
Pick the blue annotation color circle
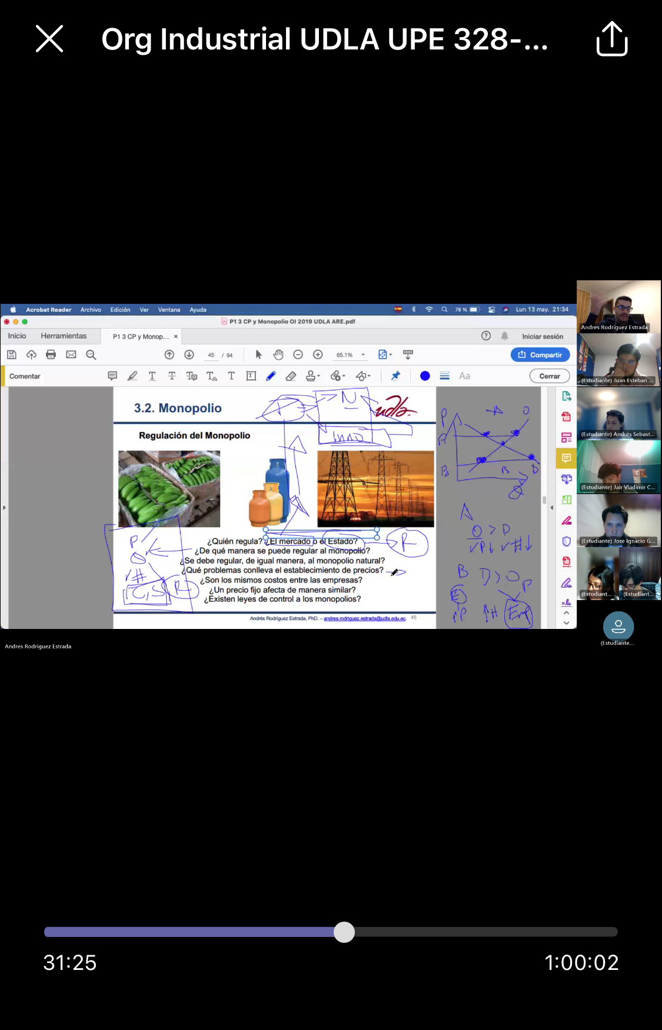425,376
